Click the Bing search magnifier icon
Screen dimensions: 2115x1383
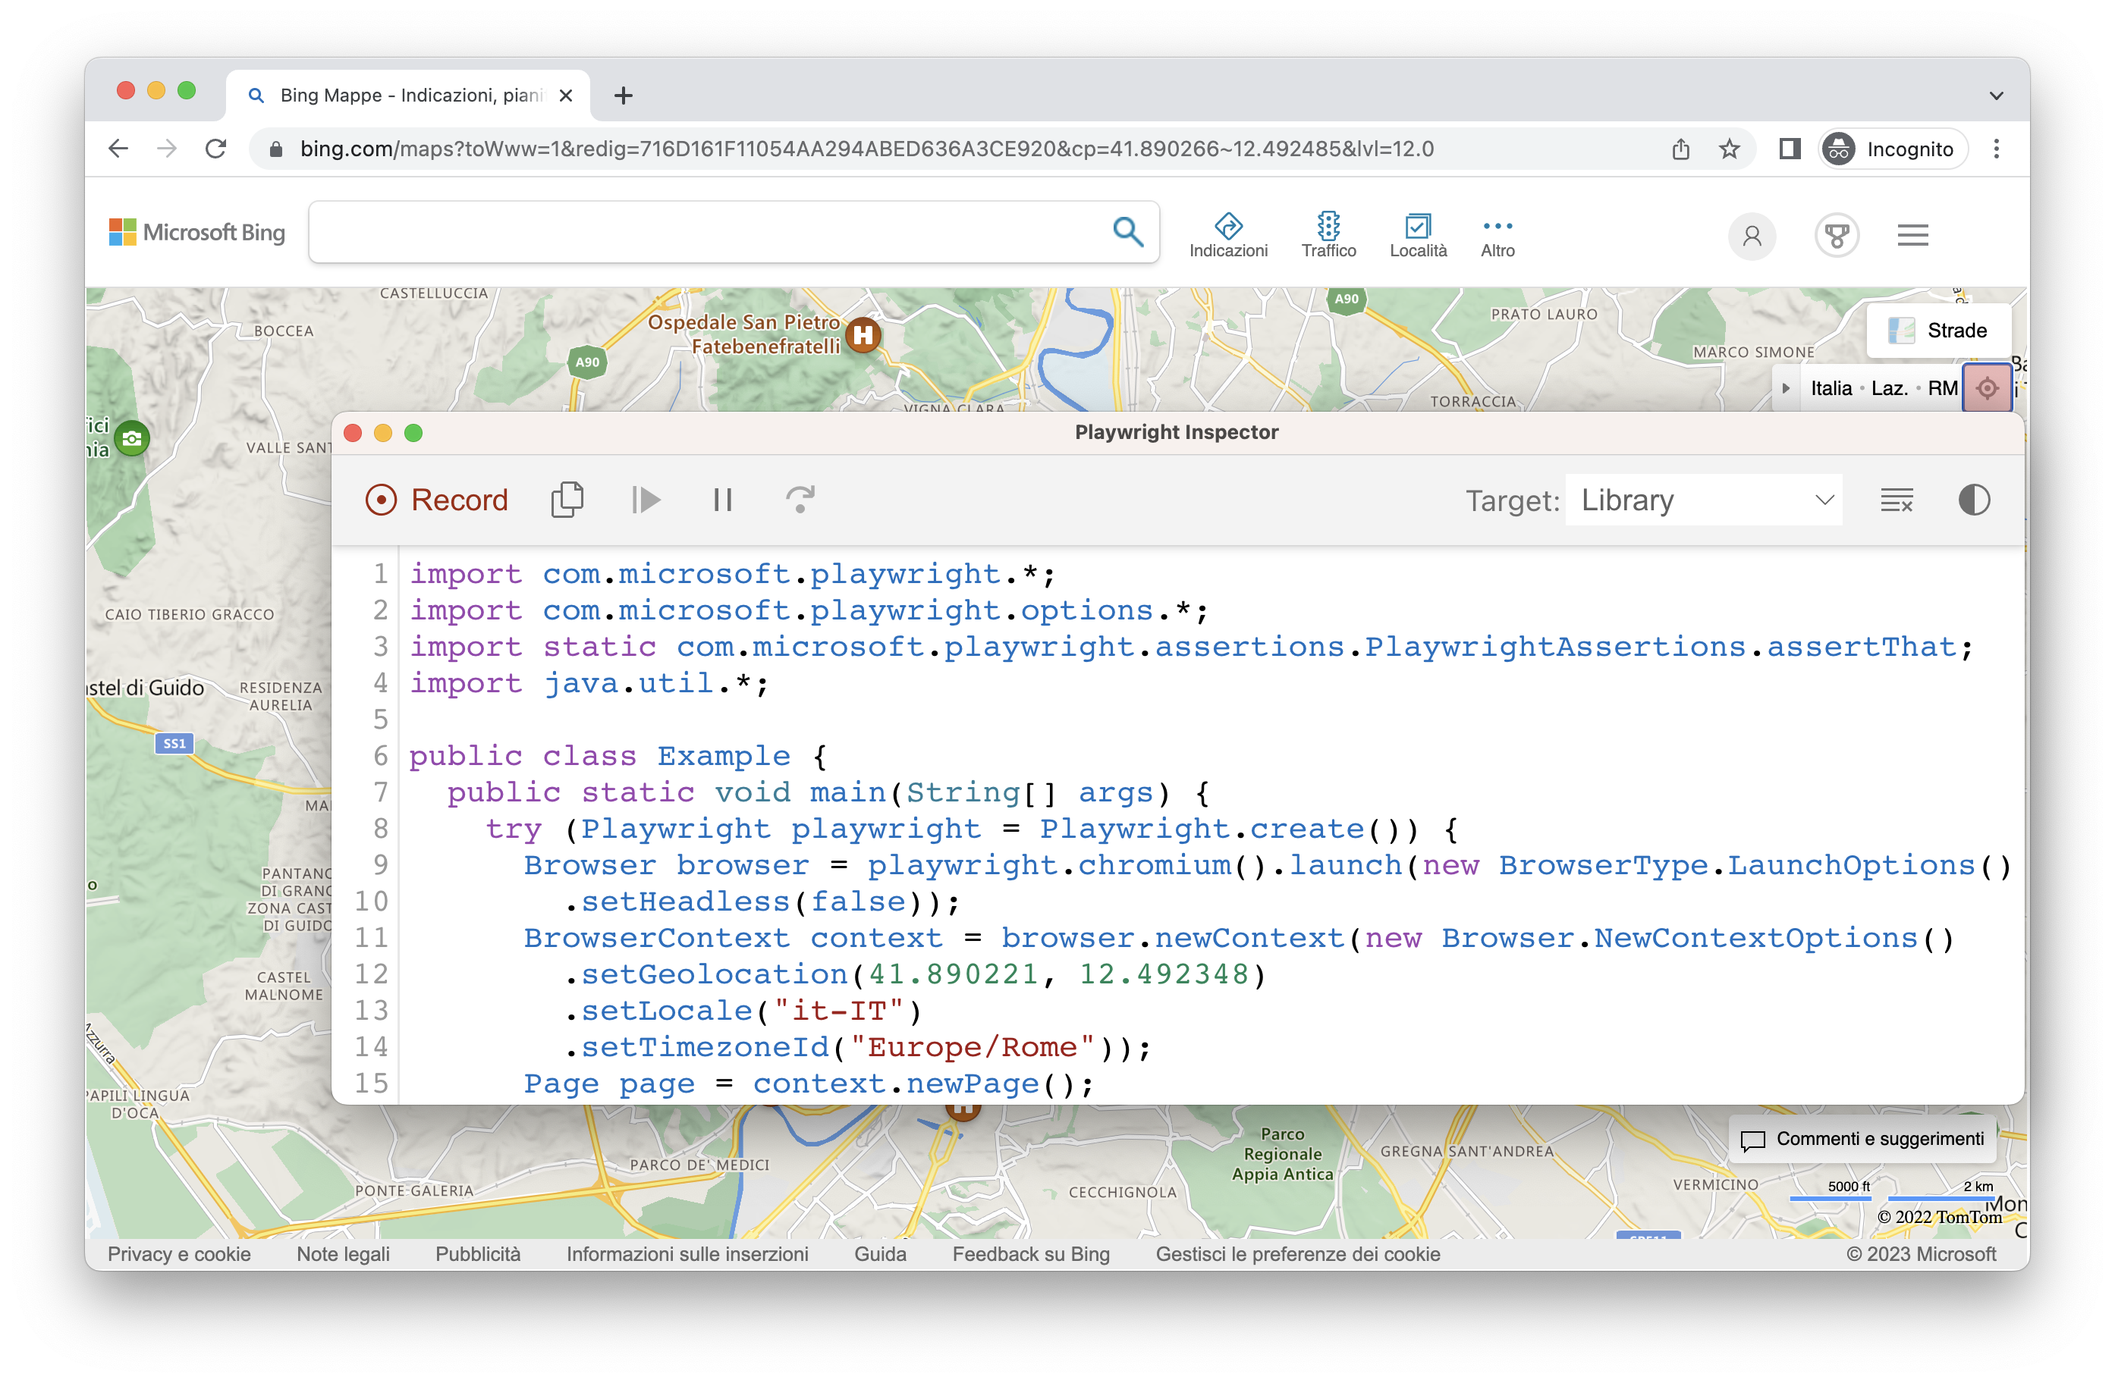(1128, 232)
